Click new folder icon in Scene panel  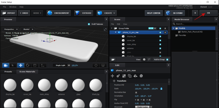113,60
